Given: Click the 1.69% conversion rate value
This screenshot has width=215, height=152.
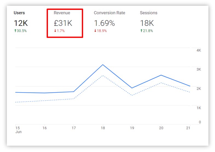Looking at the screenshot, I should tap(104, 23).
